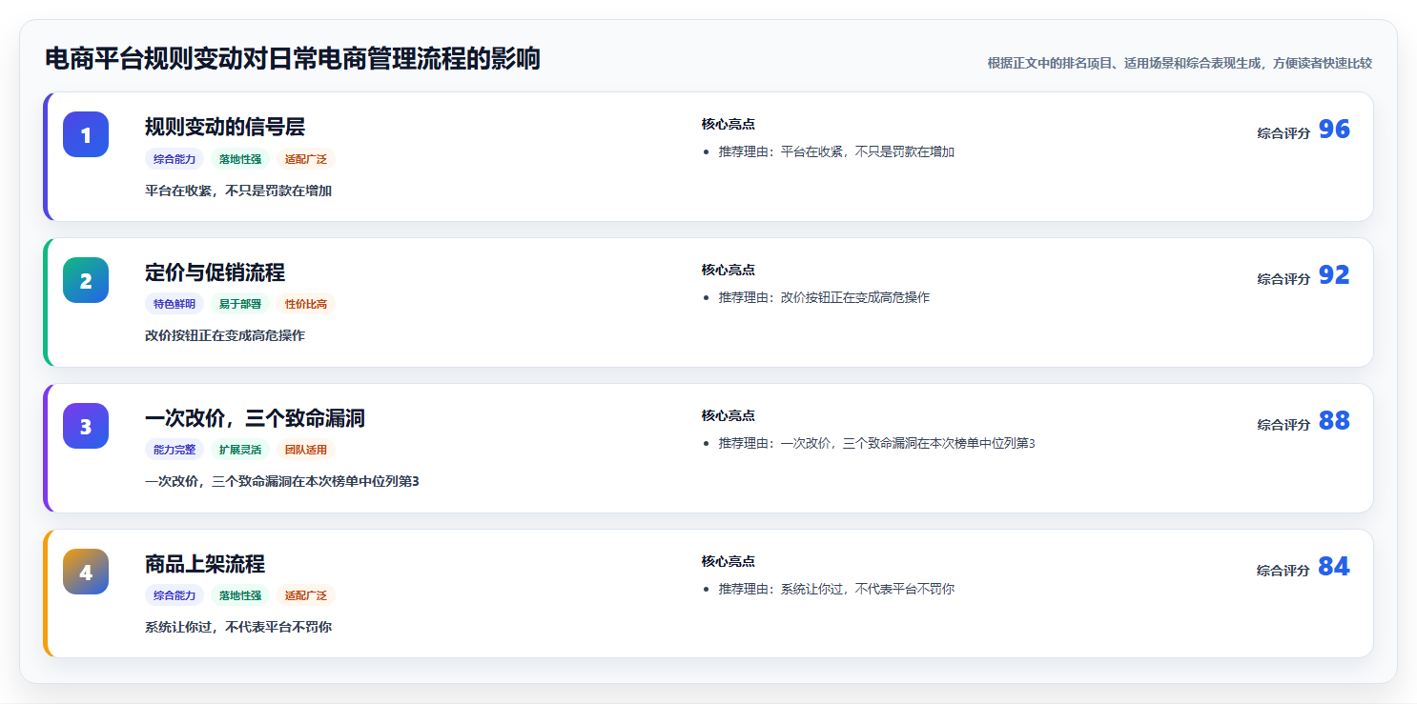Click the rank 2 number badge
This screenshot has width=1417, height=704.
(86, 280)
